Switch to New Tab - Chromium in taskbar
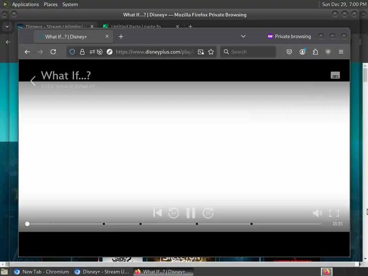Screen dimensions: 368x276 pos(41,272)
